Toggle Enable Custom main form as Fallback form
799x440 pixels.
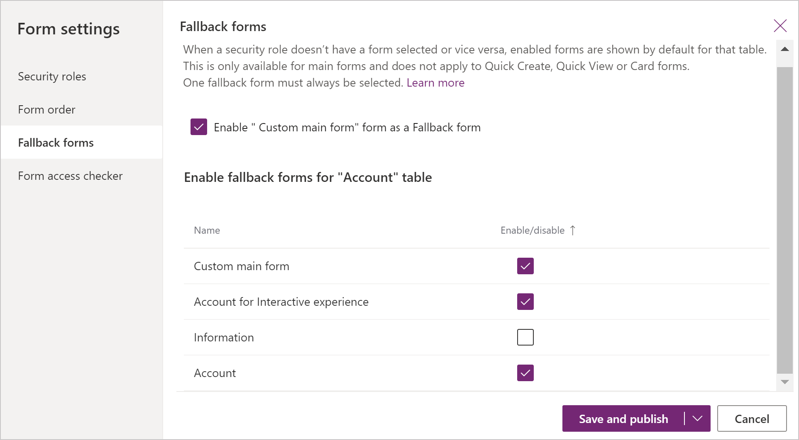(199, 127)
